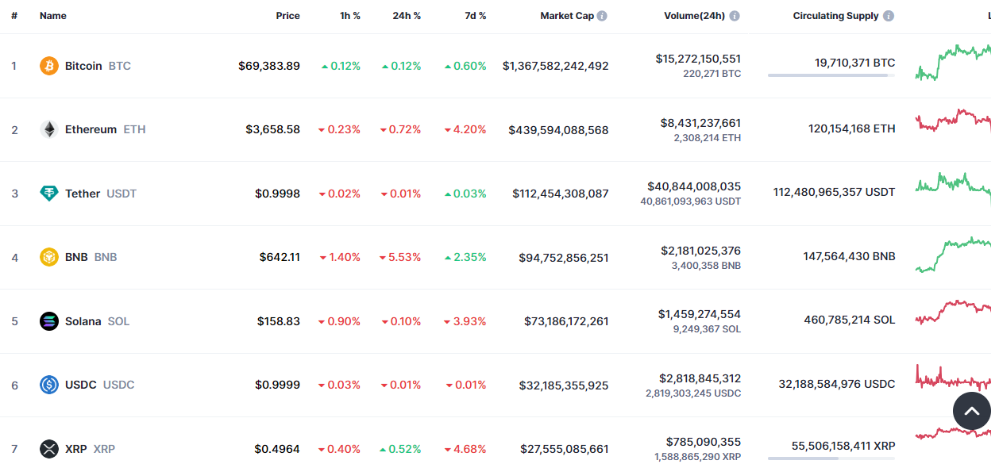Click Solana price $158.83
Image resolution: width=999 pixels, height=468 pixels.
279,321
